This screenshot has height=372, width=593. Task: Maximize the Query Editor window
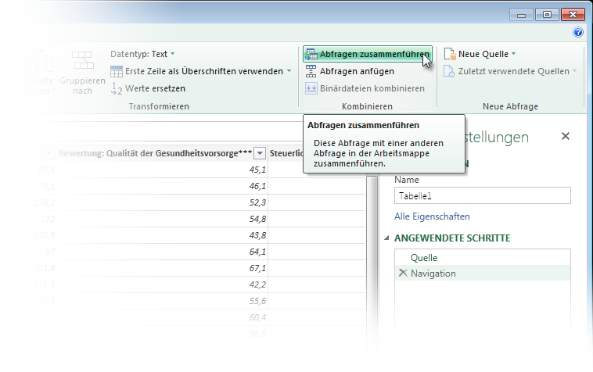point(547,15)
